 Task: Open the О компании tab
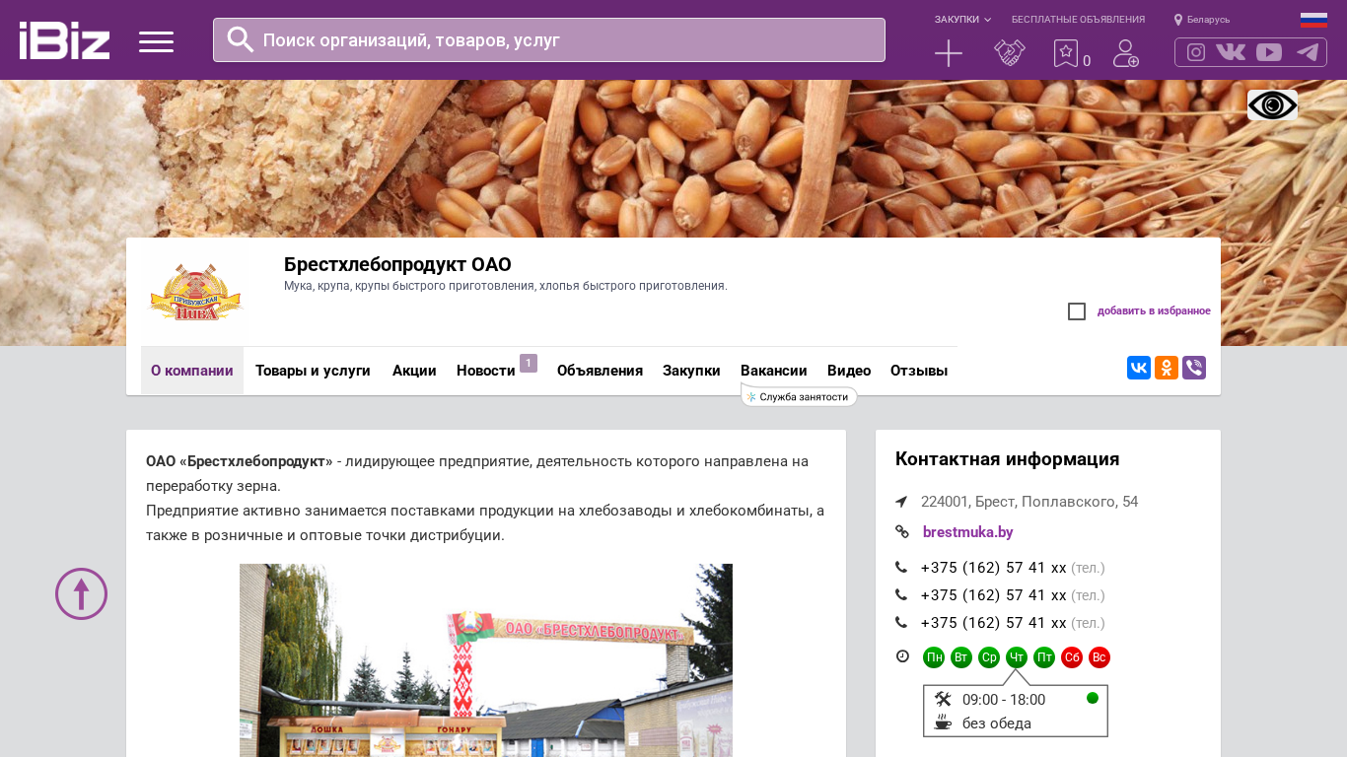tap(192, 371)
